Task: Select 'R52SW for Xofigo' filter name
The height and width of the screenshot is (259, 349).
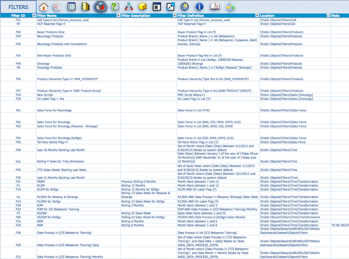Action: [x=49, y=217]
